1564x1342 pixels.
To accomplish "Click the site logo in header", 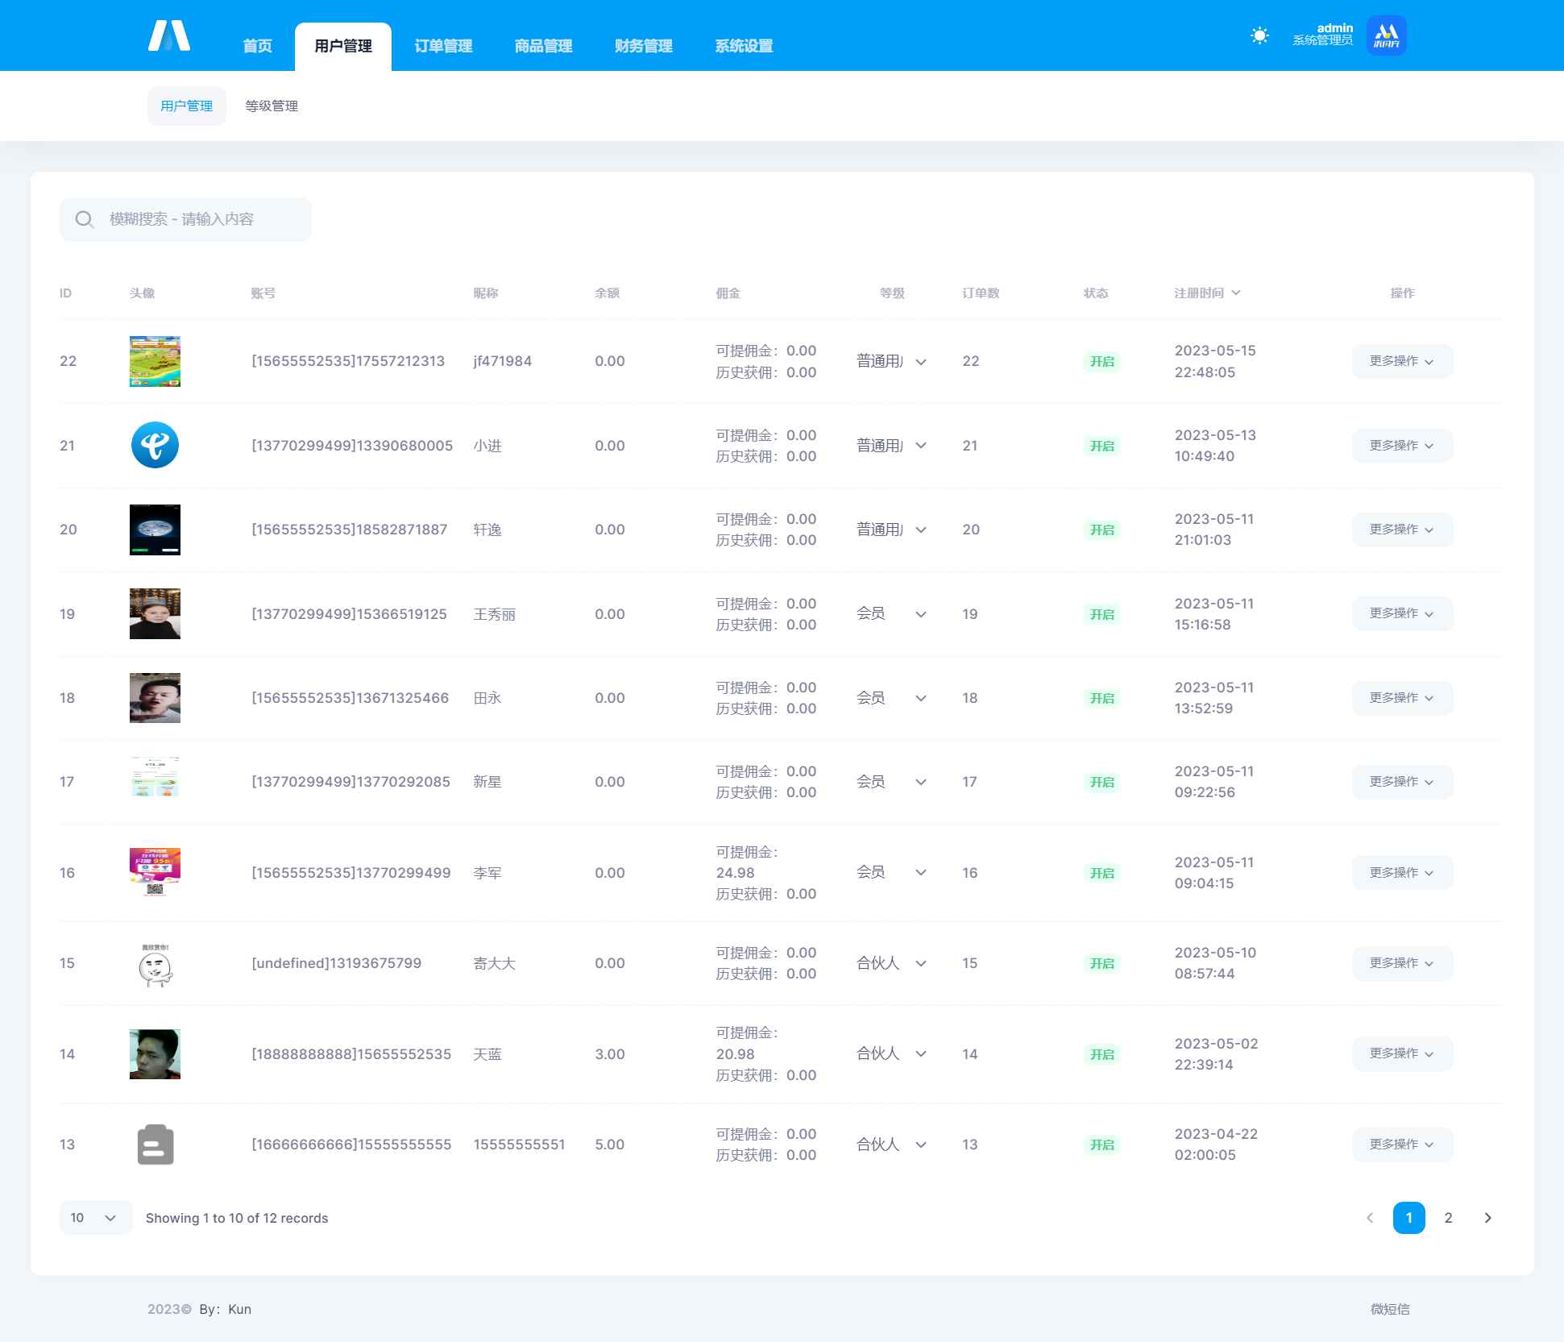I will [x=169, y=36].
